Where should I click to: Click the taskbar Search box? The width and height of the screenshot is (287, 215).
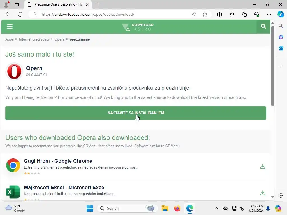pos(127,208)
